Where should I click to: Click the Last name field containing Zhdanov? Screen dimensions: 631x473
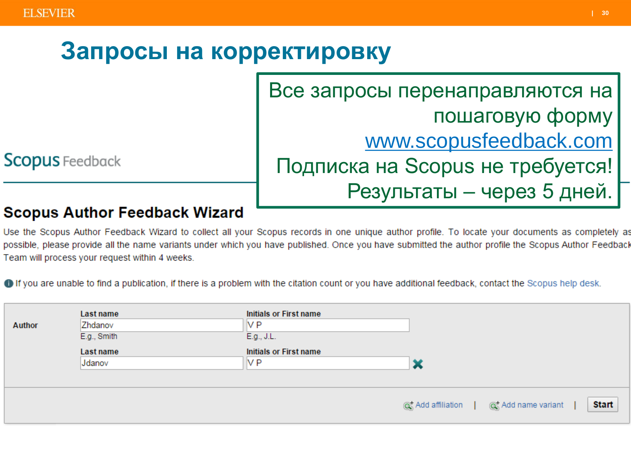click(162, 325)
